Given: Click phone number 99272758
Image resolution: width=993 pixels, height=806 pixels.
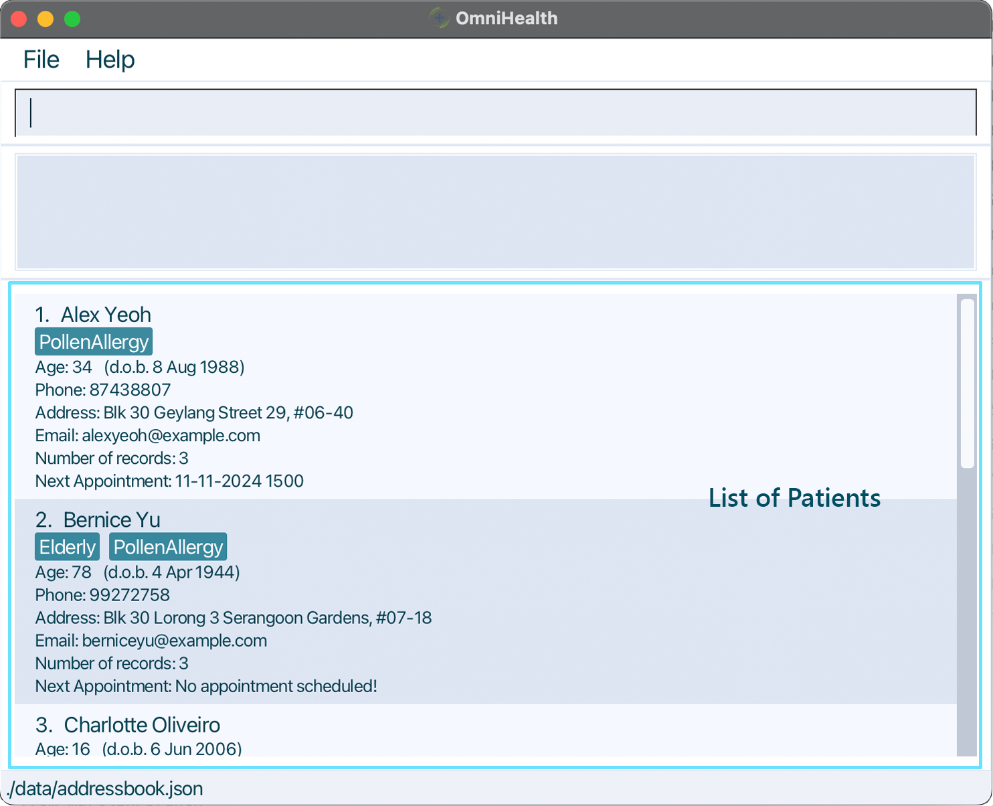Looking at the screenshot, I should (x=130, y=594).
